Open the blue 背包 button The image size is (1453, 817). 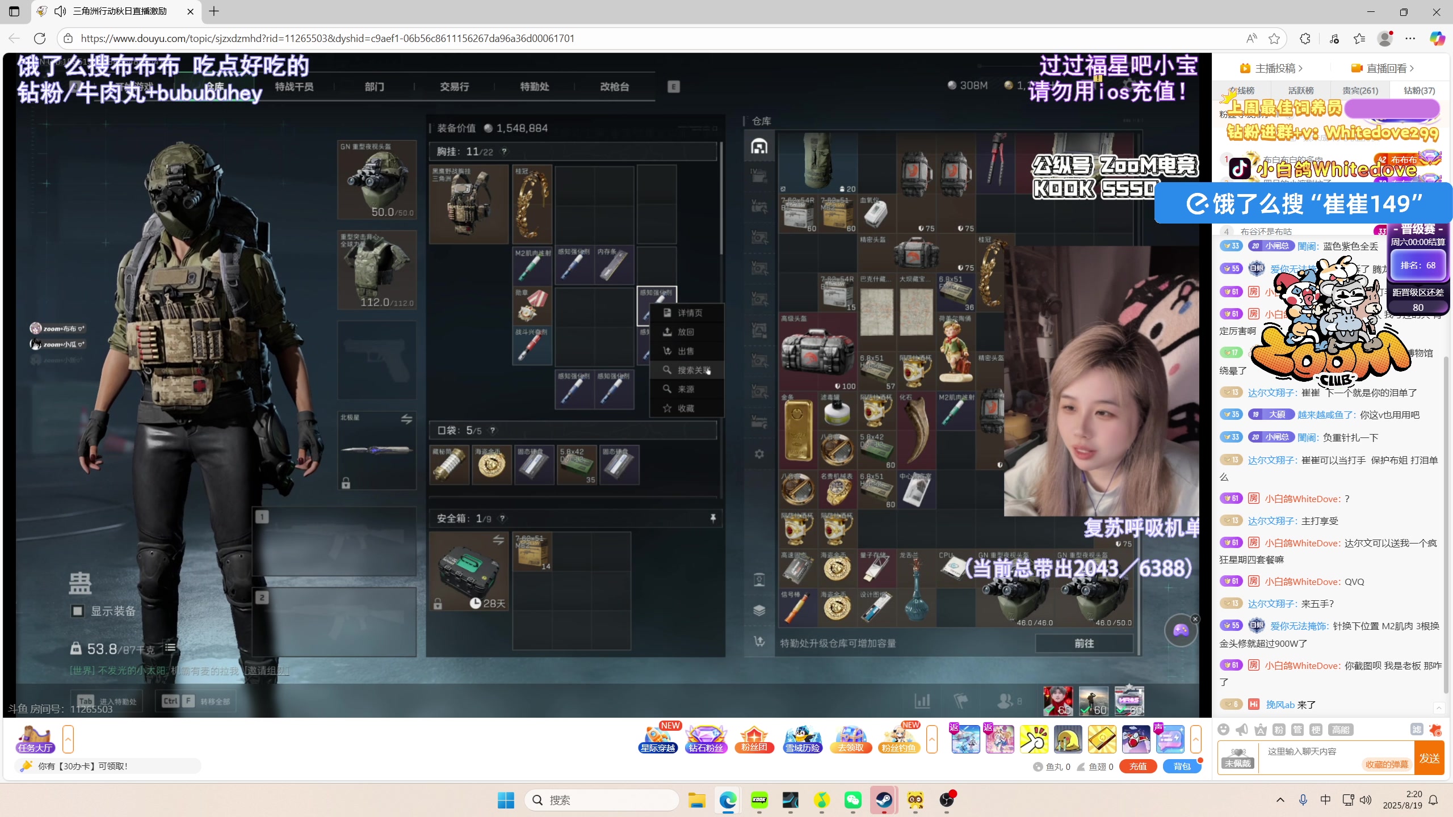(x=1182, y=766)
